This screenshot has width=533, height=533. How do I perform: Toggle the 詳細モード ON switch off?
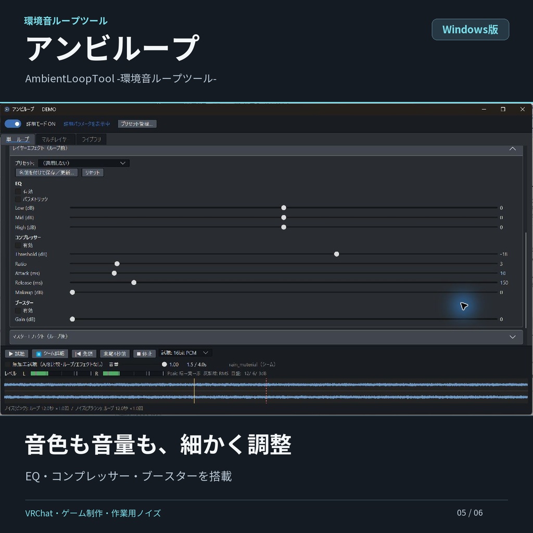13,124
